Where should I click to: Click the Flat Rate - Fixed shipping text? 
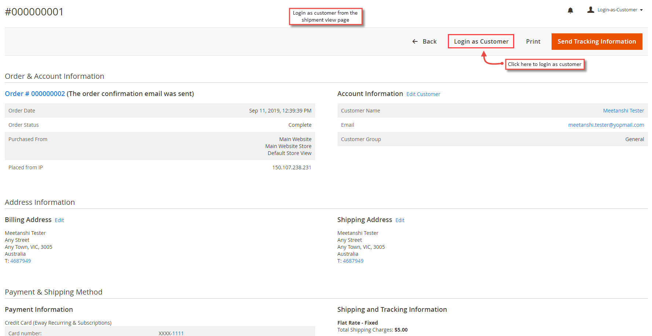coord(357,323)
